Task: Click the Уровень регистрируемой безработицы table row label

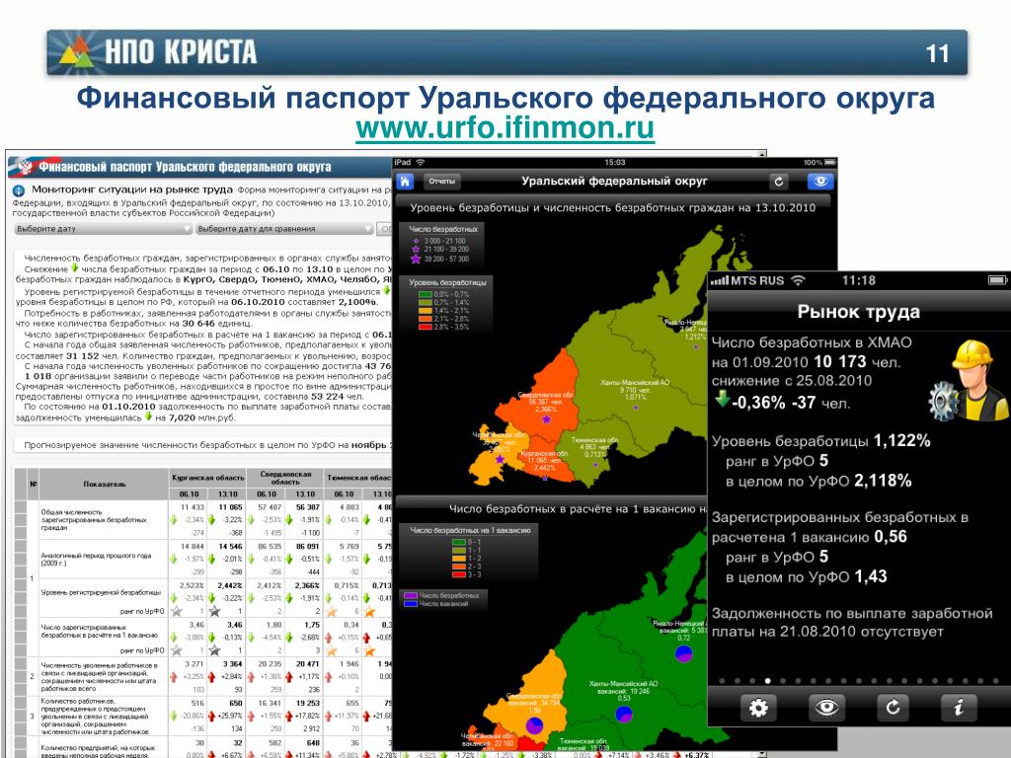Action: click(x=101, y=592)
